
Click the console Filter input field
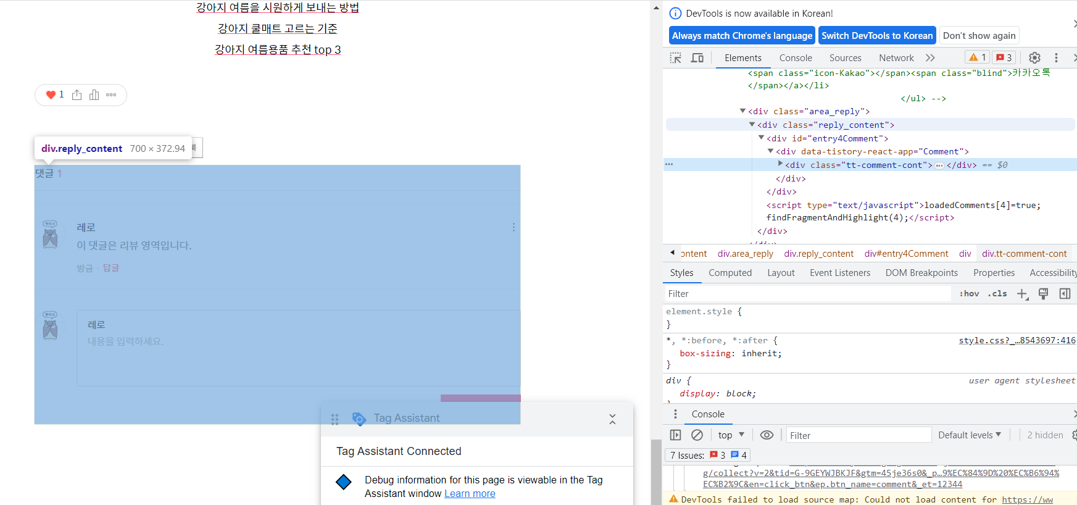859,435
